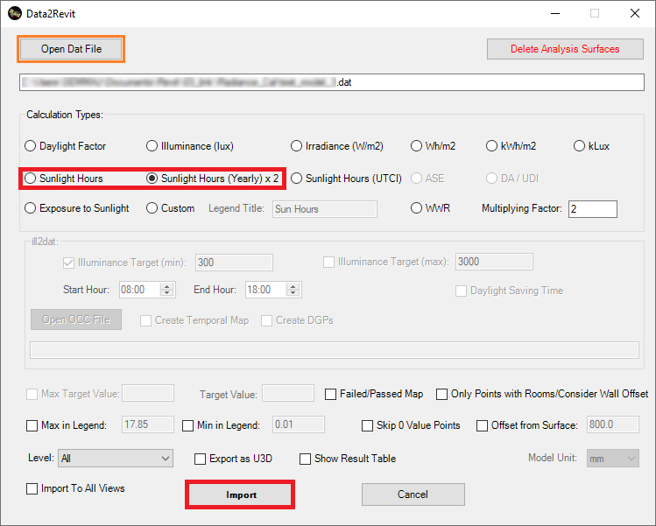This screenshot has width=656, height=526.
Task: Select Exposure to Sunlight radio button
Action: [30, 208]
